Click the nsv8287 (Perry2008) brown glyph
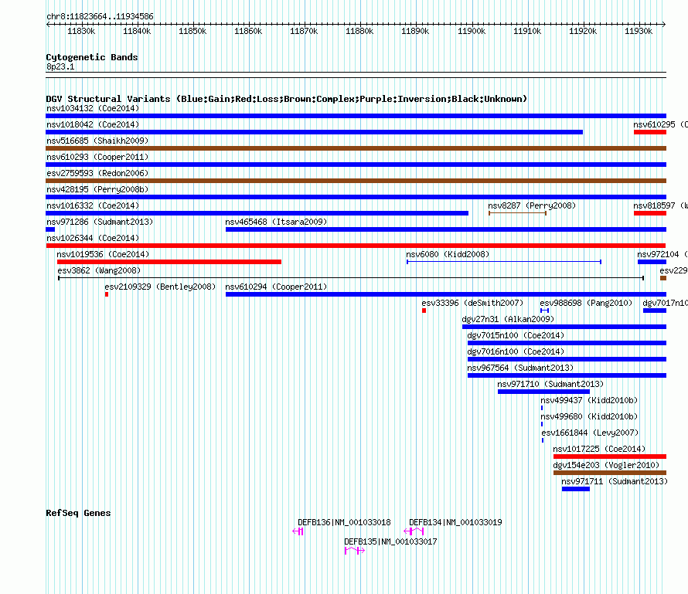The height and width of the screenshot is (594, 688). click(x=517, y=213)
